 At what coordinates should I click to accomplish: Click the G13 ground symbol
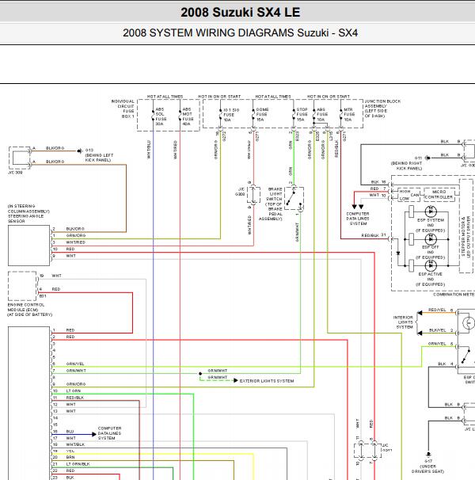[80, 150]
